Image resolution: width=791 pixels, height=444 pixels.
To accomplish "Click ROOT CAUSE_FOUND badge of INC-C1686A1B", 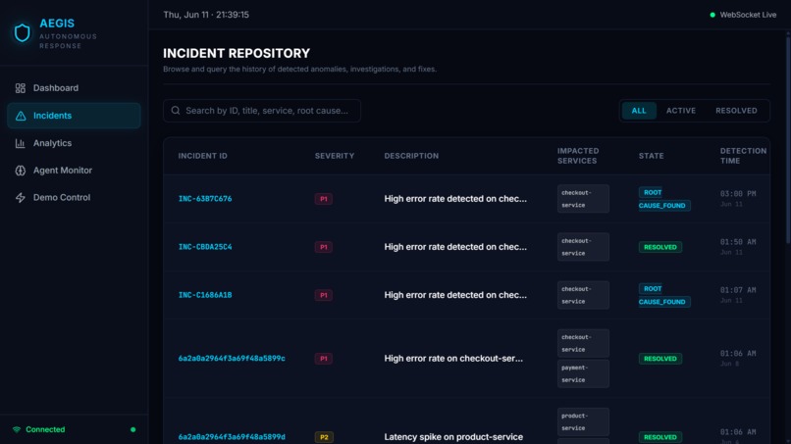I will (x=663, y=295).
